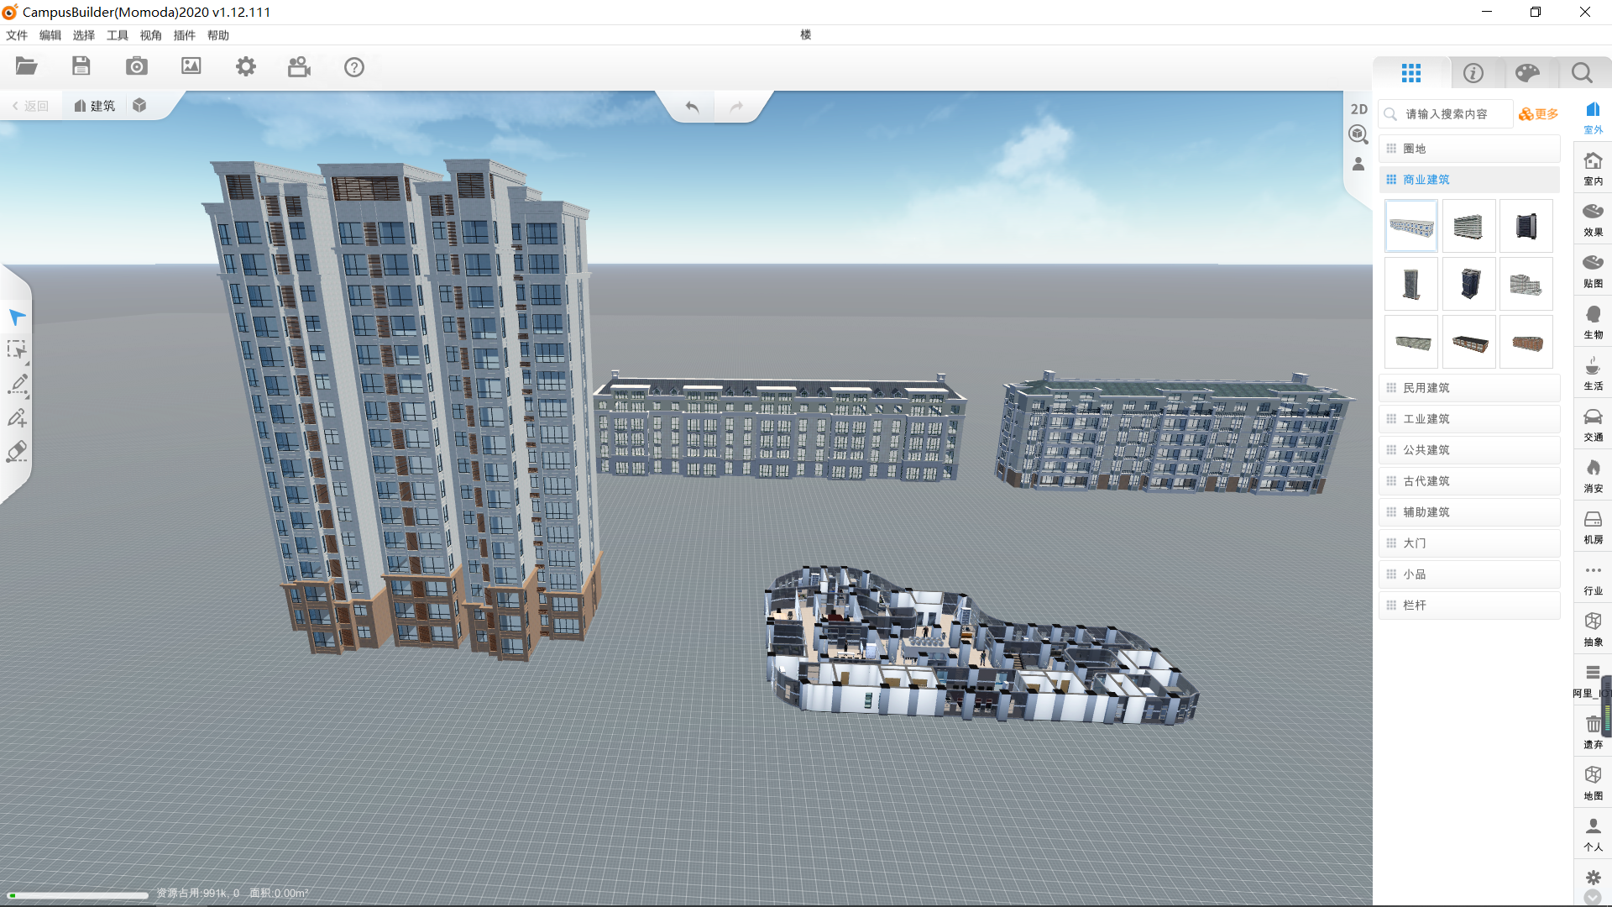Click the view focus icon below 2D
Viewport: 1612px width, 907px height.
point(1358,134)
